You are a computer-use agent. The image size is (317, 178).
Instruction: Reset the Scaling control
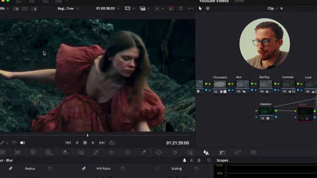pos(196,168)
